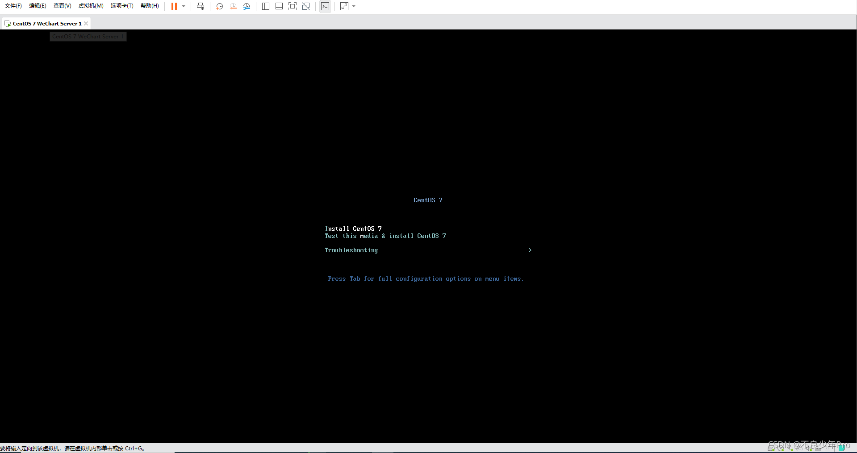This screenshot has height=453, width=857.
Task: Revert the virtual machine to snapshot
Action: 233,6
